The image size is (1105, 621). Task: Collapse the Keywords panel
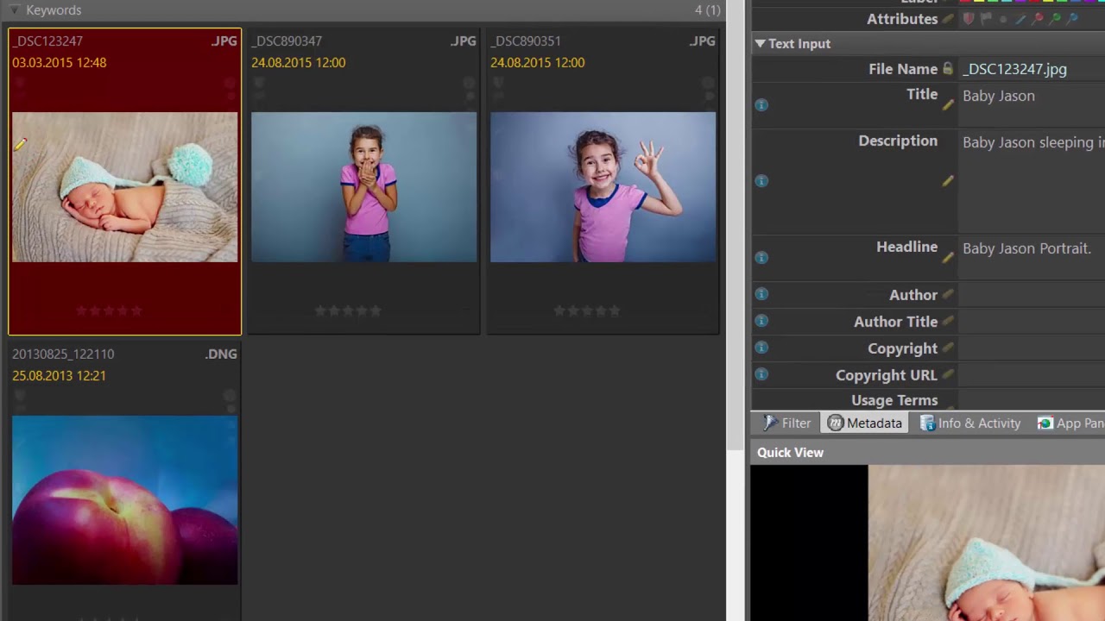[x=15, y=10]
